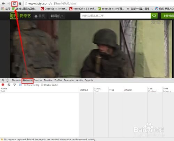Click the green search magnifier button
This screenshot has width=174, height=141.
[x=154, y=16]
